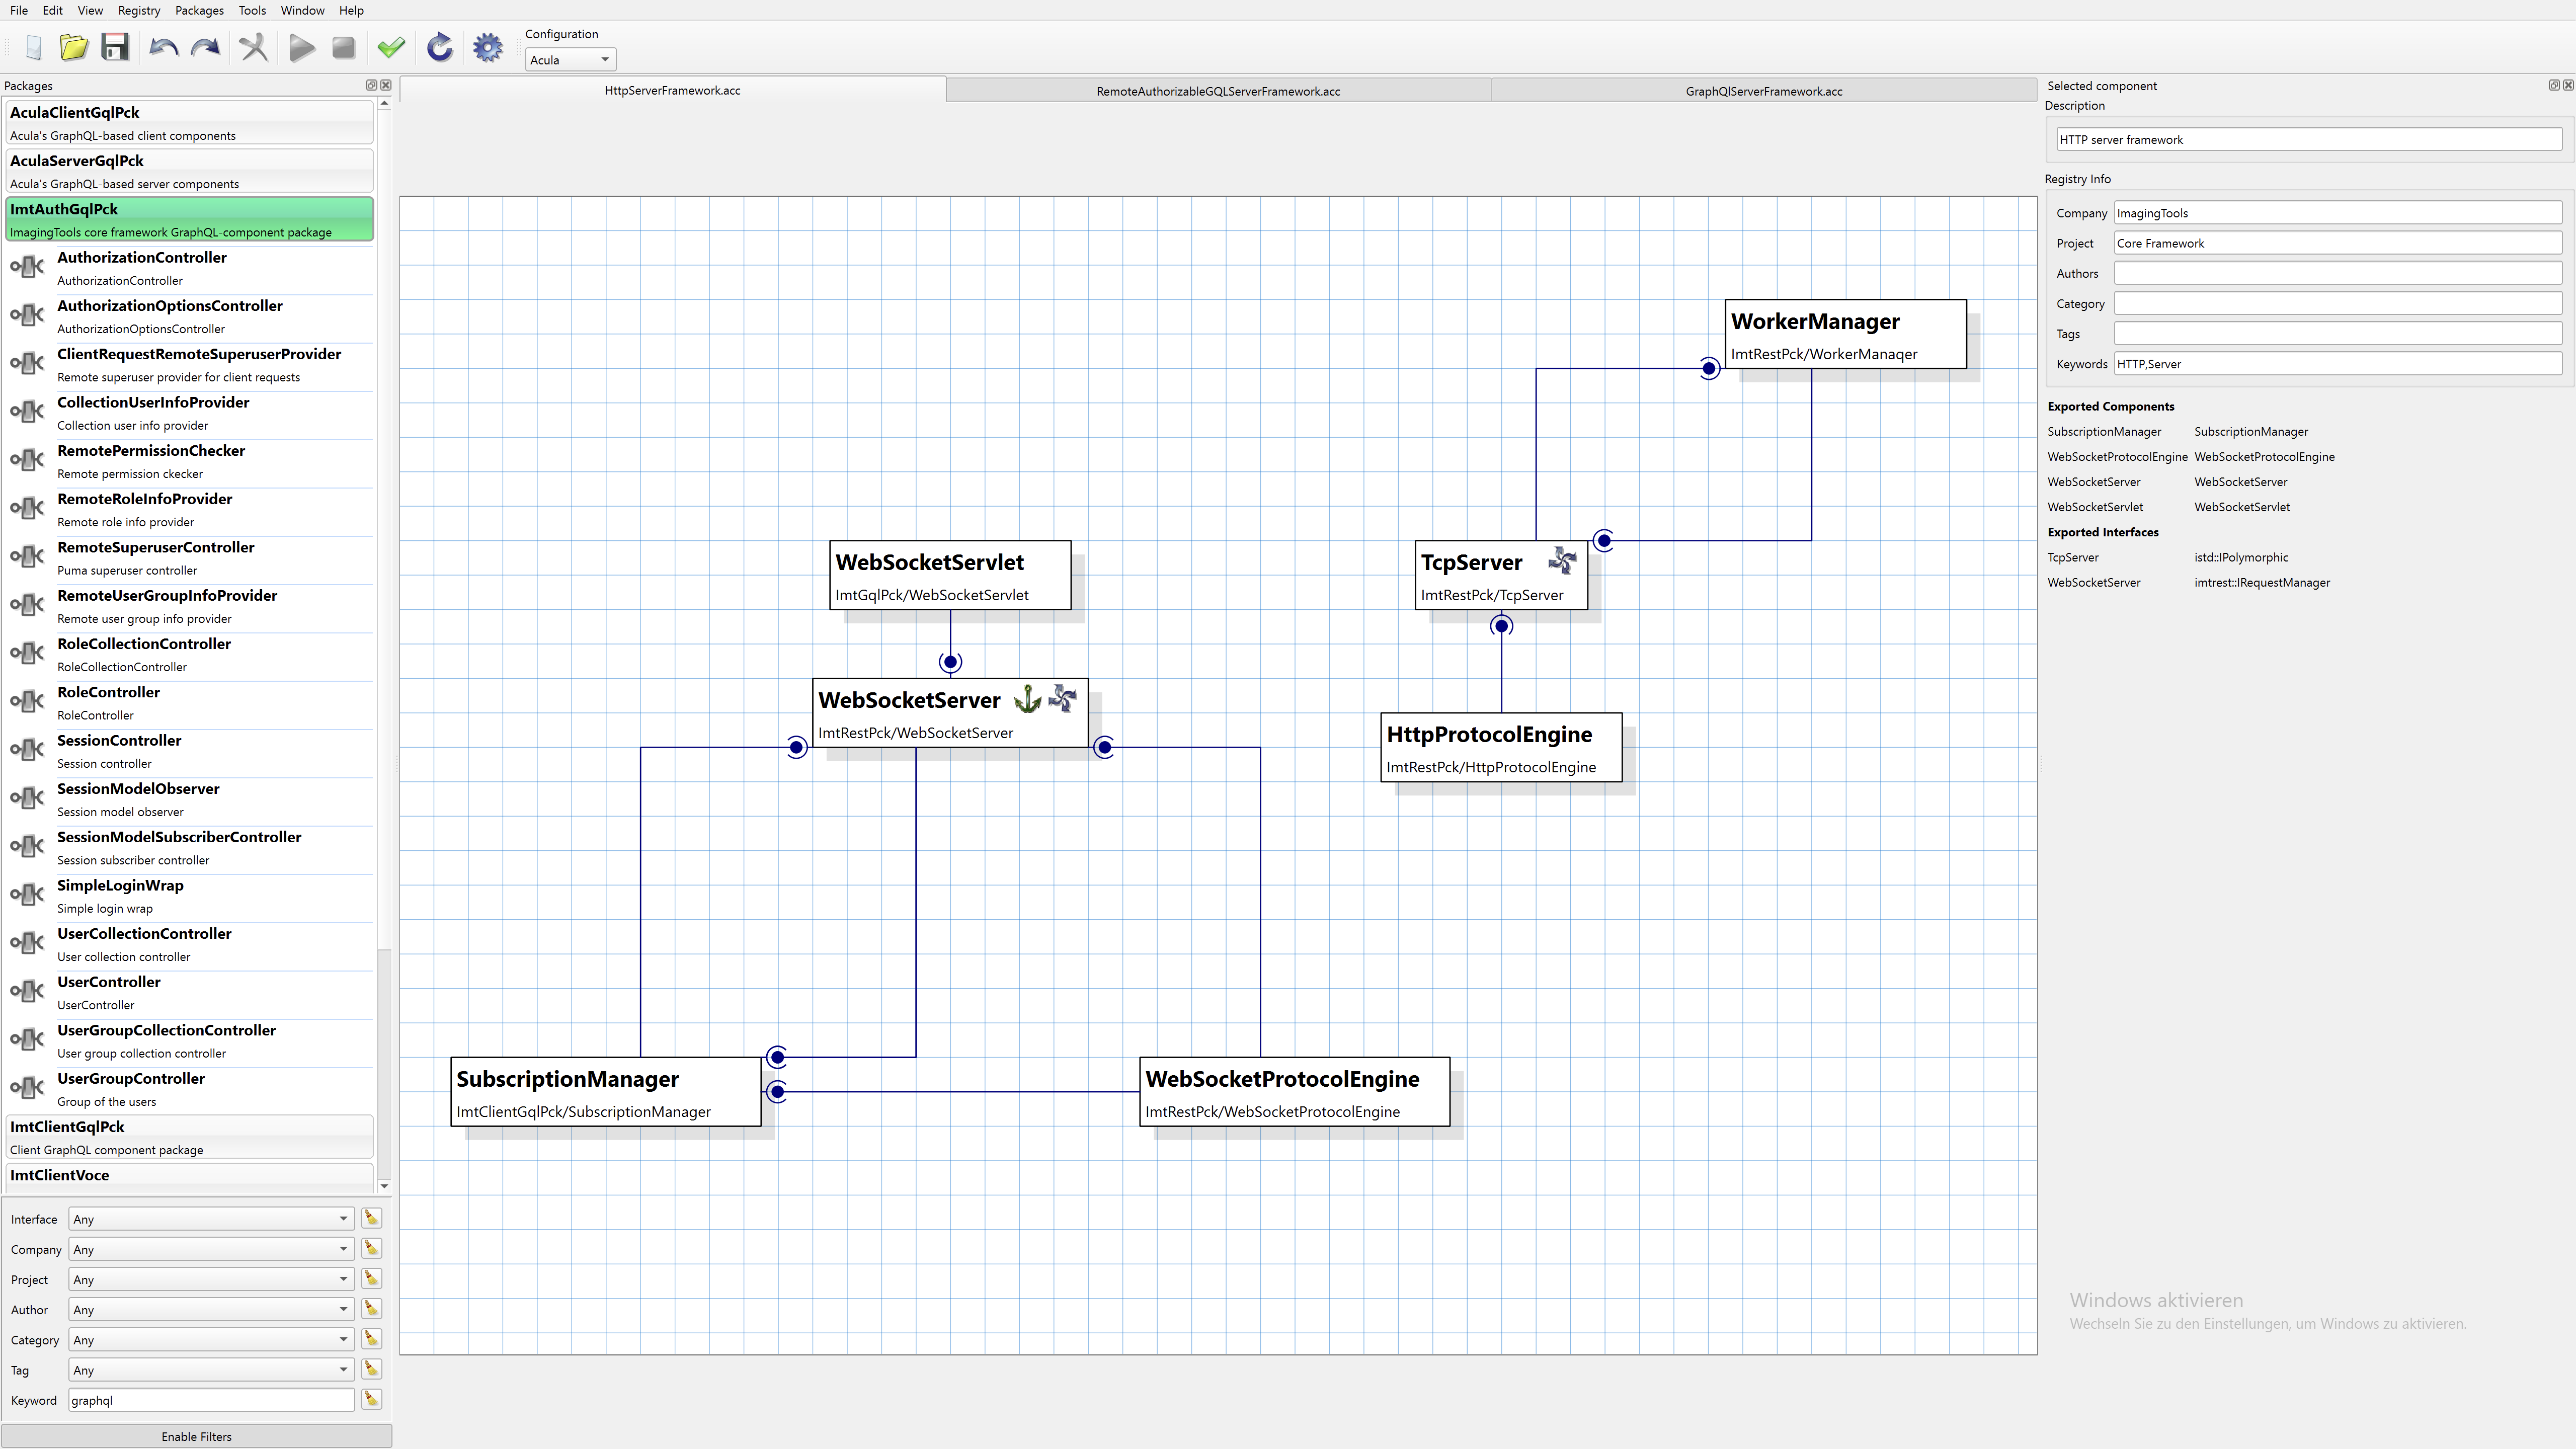
Task: Open the Registry menu
Action: click(x=138, y=10)
